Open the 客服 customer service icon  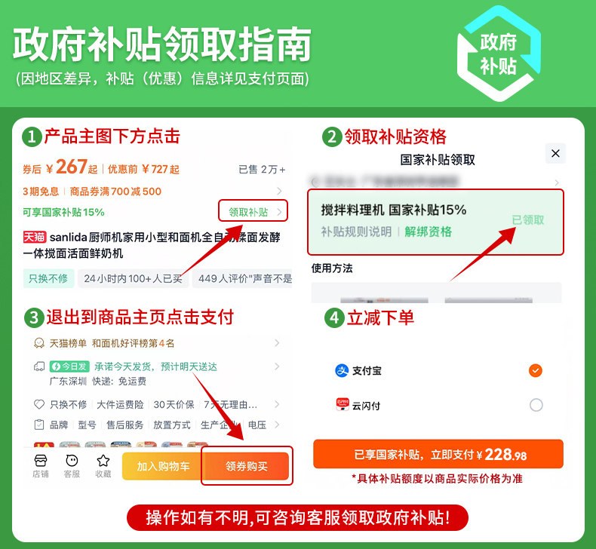point(72,461)
